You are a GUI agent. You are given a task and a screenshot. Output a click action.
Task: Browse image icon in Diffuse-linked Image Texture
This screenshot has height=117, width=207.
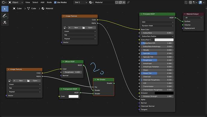tap(10, 81)
